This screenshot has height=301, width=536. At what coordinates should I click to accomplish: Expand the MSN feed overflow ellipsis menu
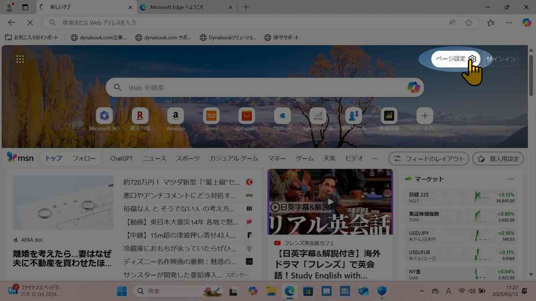click(375, 158)
